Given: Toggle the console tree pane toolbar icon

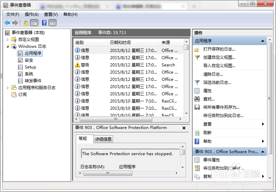Looking at the screenshot, I should click(34, 23).
